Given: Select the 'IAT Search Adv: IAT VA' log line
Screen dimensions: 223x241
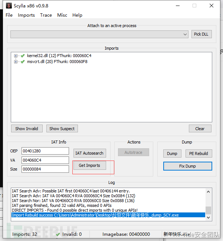Looking at the screenshot, I should (73, 196).
